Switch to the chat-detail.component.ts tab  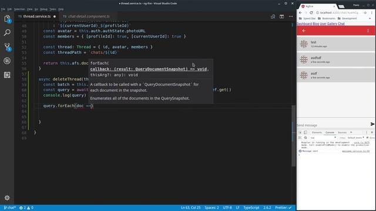[x=89, y=16]
